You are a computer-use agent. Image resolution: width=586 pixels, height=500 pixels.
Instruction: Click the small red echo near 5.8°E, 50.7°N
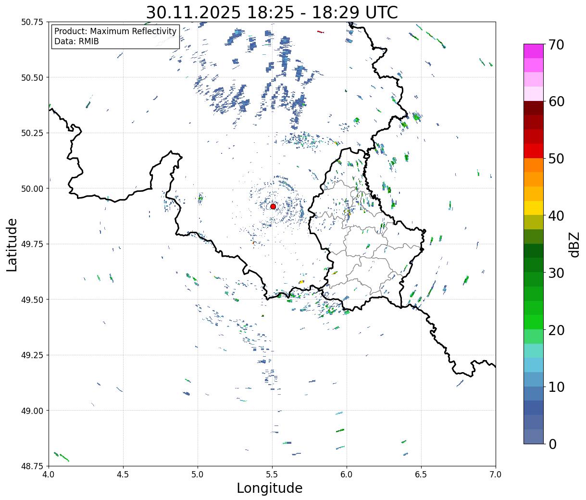click(321, 32)
